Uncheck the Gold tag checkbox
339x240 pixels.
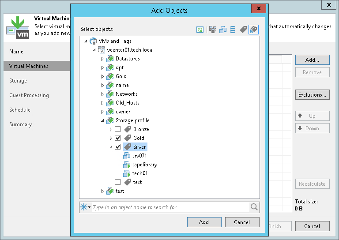[x=117, y=138]
